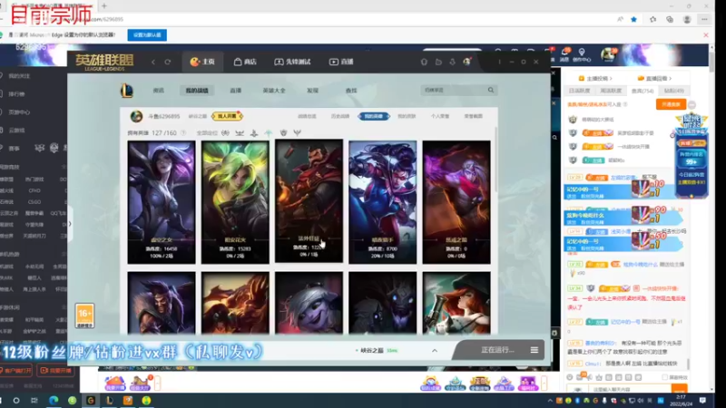Open 直播回看 link in stream sidebar
The width and height of the screenshot is (726, 408).
tap(654, 79)
